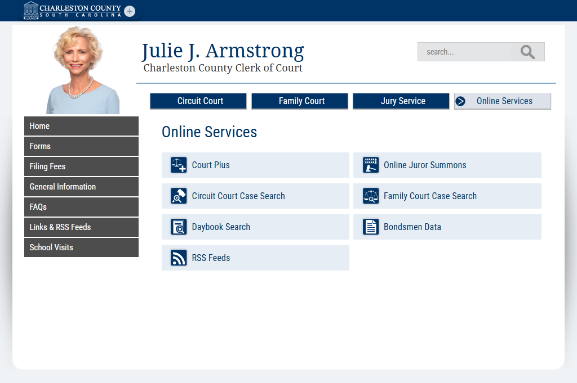This screenshot has width=577, height=383.
Task: Go to Home in sidebar
Action: (81, 126)
